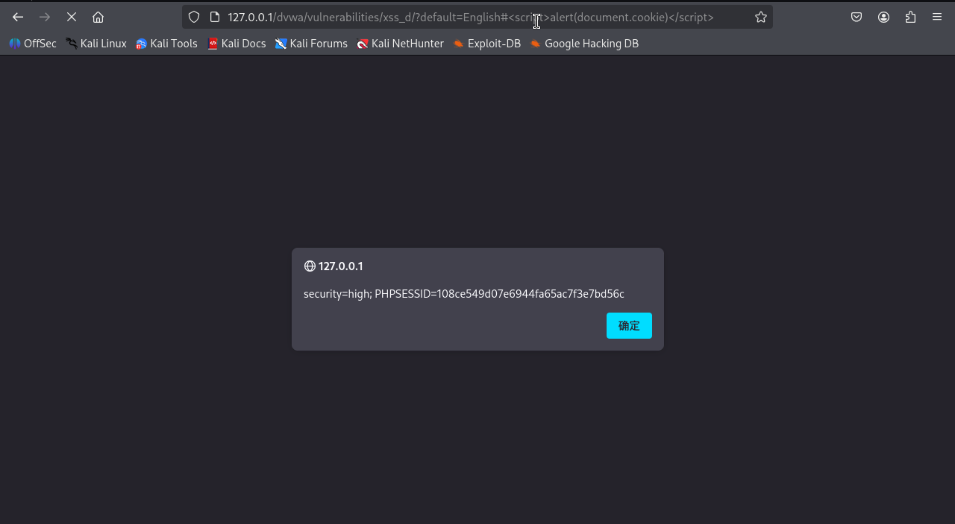
Task: Click the forward navigation arrow
Action: 45,17
